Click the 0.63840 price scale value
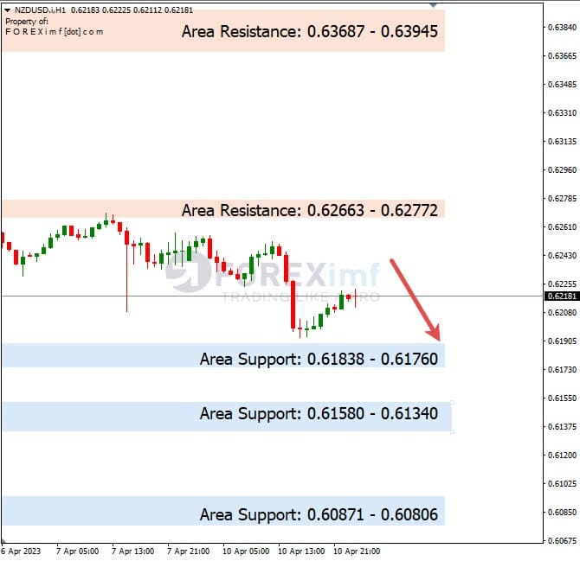The height and width of the screenshot is (561, 580). click(x=562, y=28)
